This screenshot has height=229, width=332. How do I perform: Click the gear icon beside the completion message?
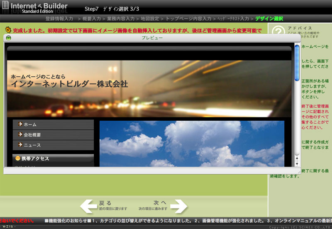(x=7, y=30)
